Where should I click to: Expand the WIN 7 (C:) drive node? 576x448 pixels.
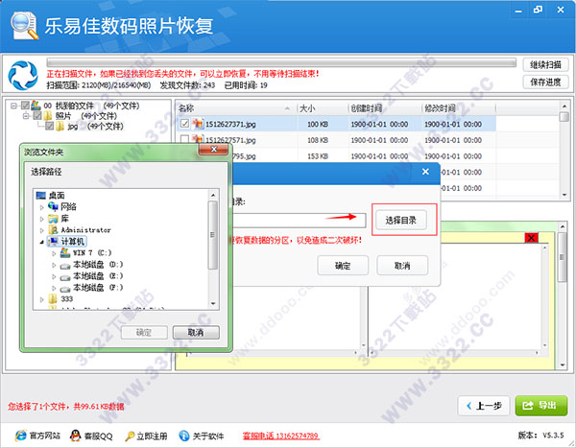(x=54, y=253)
